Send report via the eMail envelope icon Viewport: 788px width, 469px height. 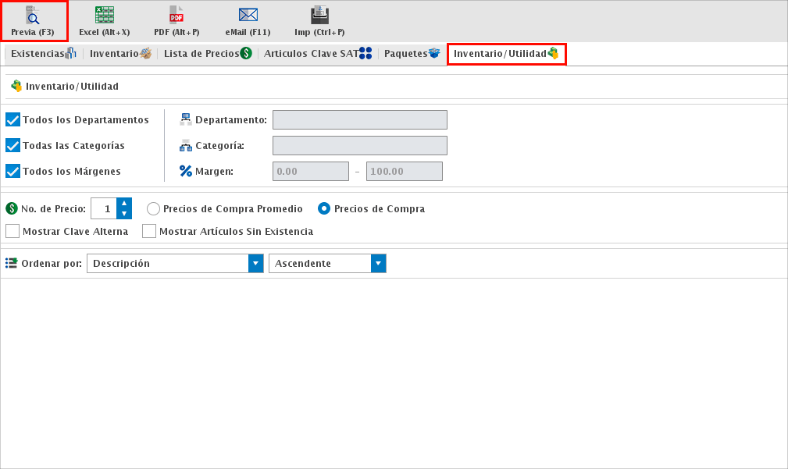point(248,16)
